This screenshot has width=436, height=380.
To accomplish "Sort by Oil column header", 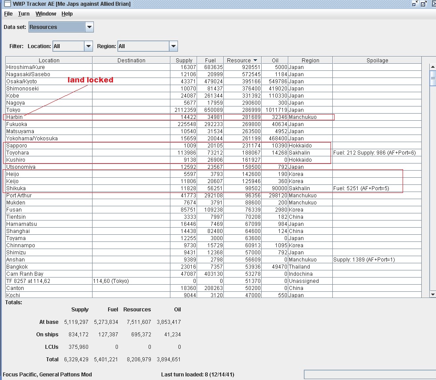I will (x=275, y=60).
